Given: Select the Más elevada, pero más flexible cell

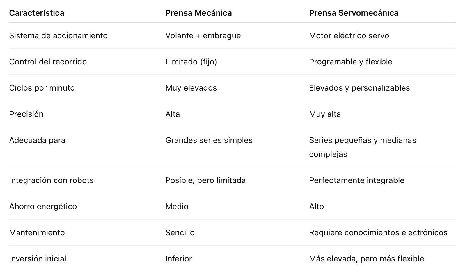Looking at the screenshot, I should point(367,259).
